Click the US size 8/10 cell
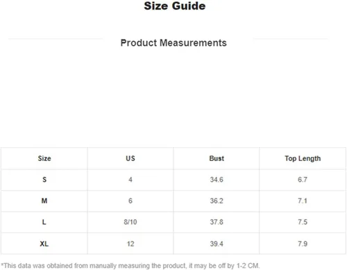 click(x=130, y=222)
